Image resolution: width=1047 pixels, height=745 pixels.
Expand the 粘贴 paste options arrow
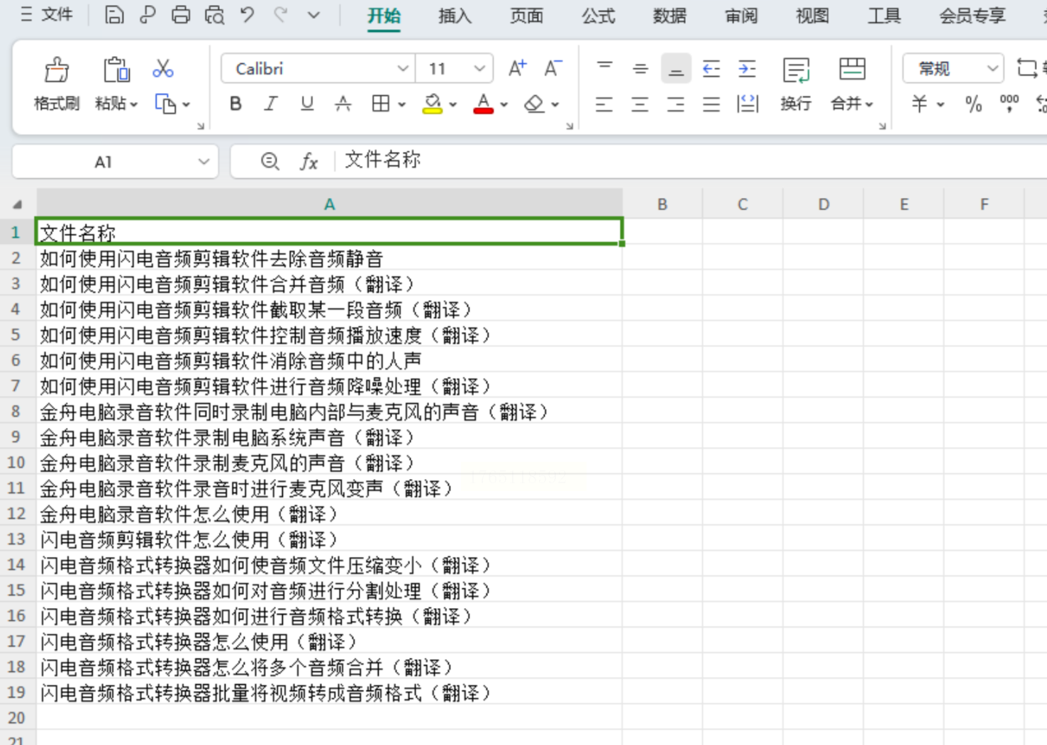point(133,104)
